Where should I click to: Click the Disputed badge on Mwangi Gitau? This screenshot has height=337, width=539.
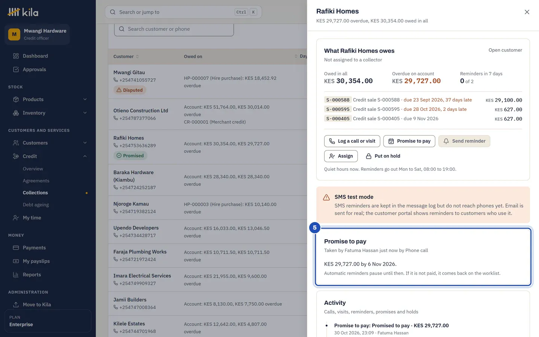[130, 90]
